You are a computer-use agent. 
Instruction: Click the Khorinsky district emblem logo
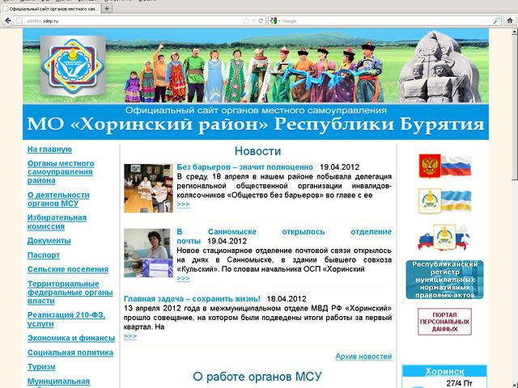coord(73,66)
